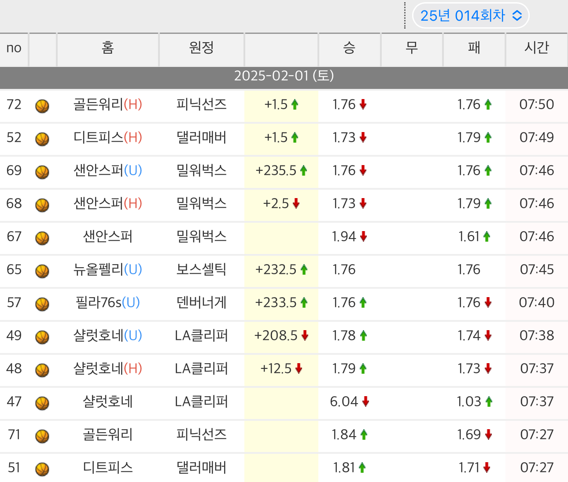The height and width of the screenshot is (482, 568).
Task: Click the 패 column header
Action: pos(474,49)
